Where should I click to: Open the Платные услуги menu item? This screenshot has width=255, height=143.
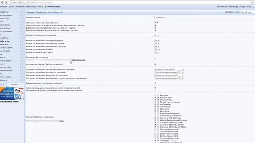click(53, 7)
